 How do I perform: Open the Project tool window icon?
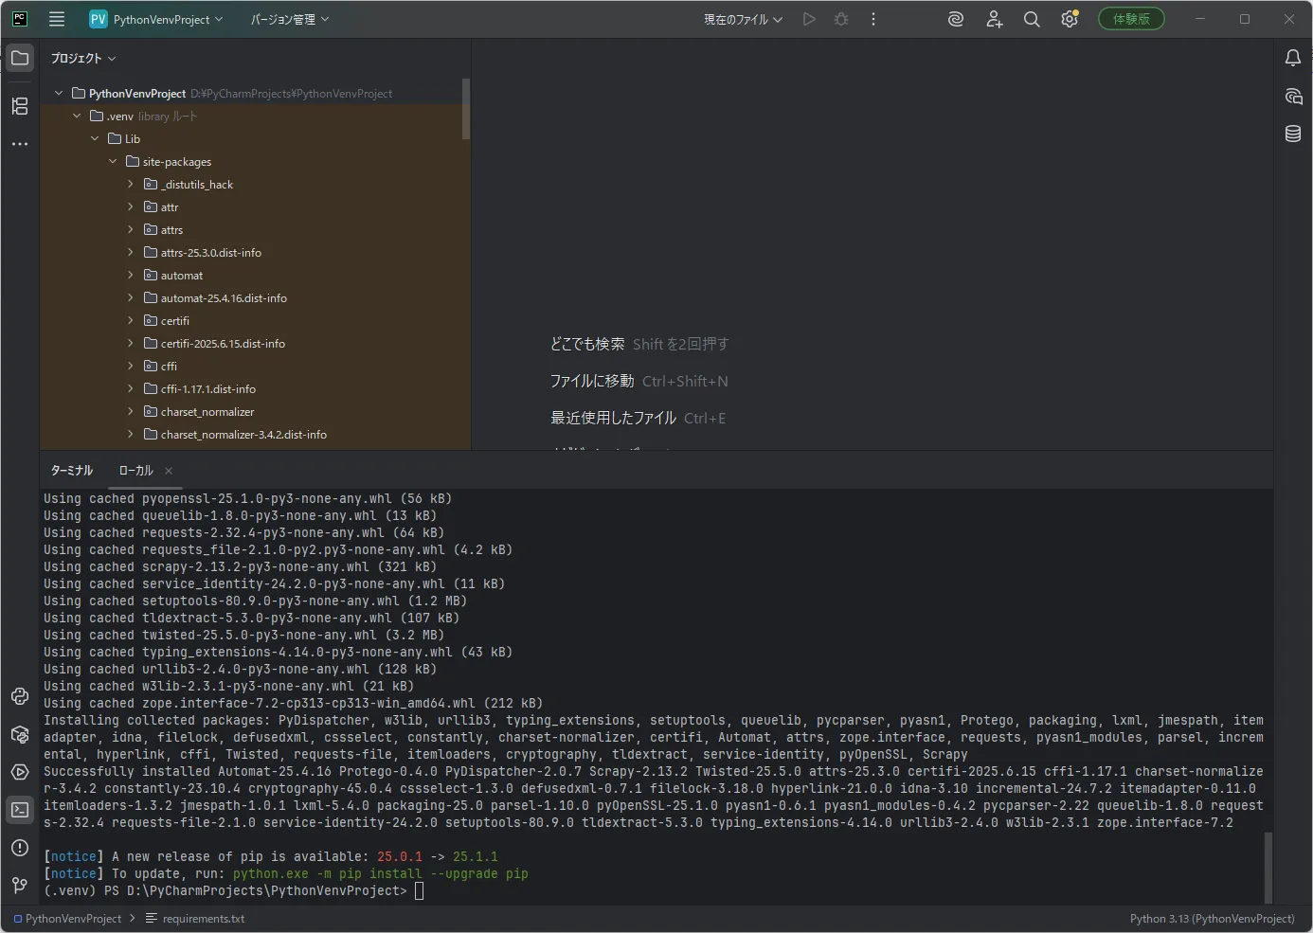tap(20, 58)
